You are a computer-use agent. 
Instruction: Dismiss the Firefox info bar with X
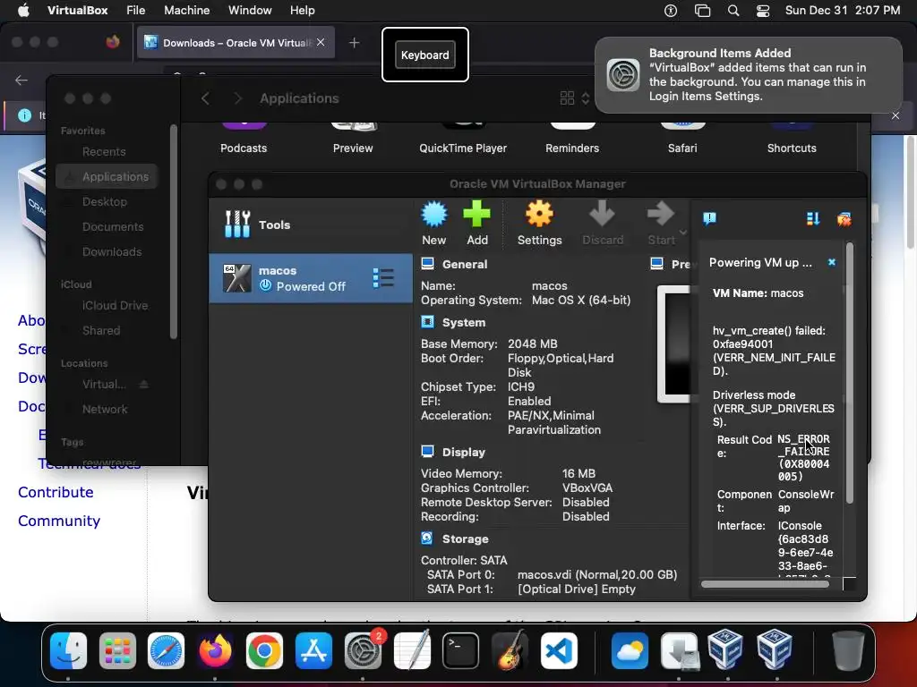896,115
